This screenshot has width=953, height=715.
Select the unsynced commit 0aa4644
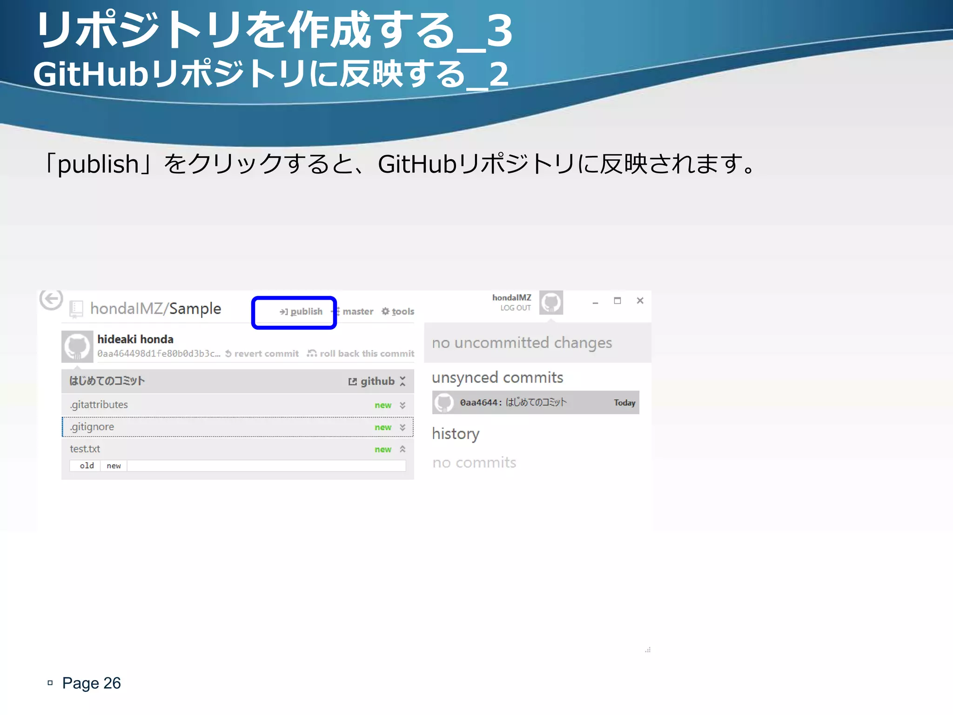[x=536, y=403]
